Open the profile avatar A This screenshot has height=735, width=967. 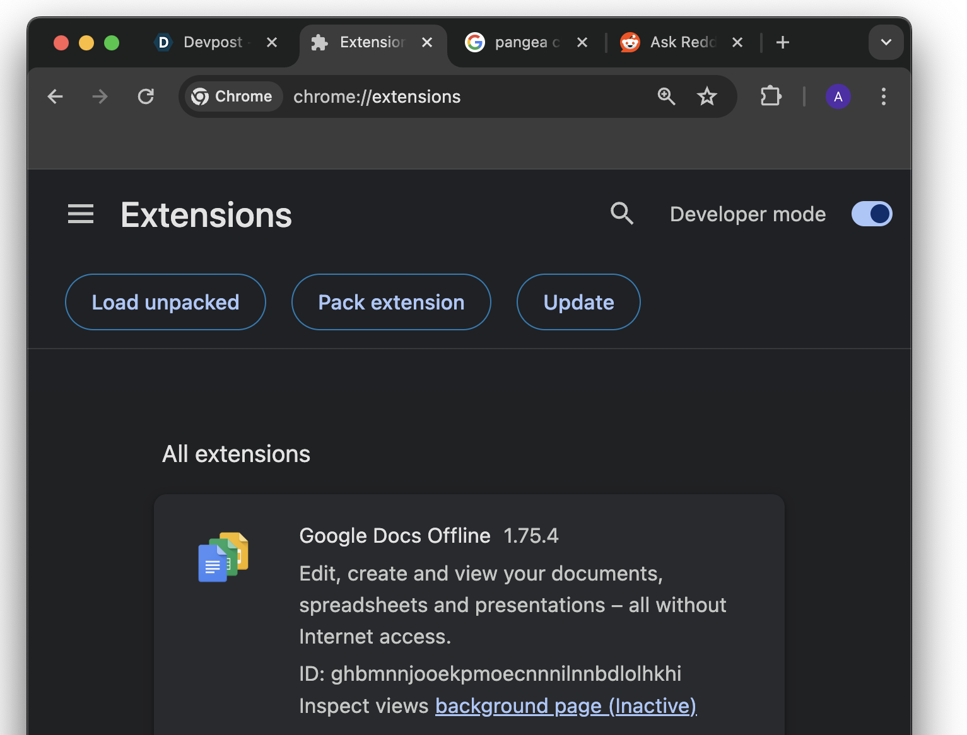click(x=838, y=96)
